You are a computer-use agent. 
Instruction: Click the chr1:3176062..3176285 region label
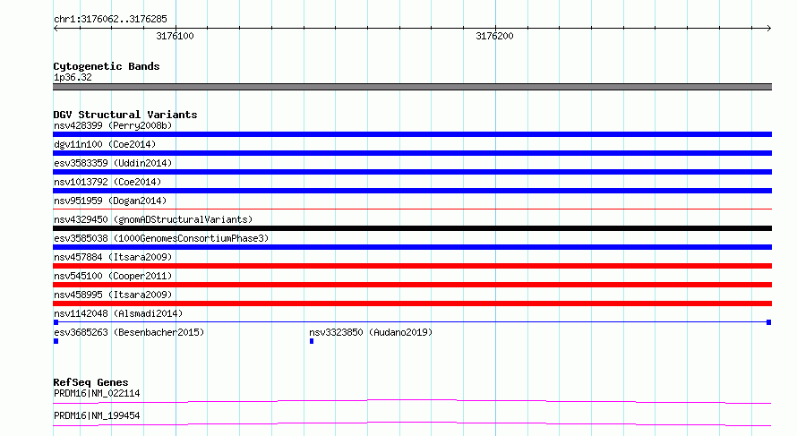[110, 20]
